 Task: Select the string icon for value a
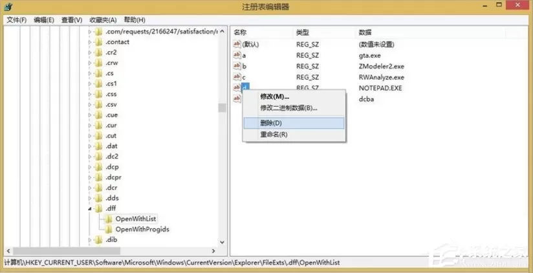(x=237, y=55)
